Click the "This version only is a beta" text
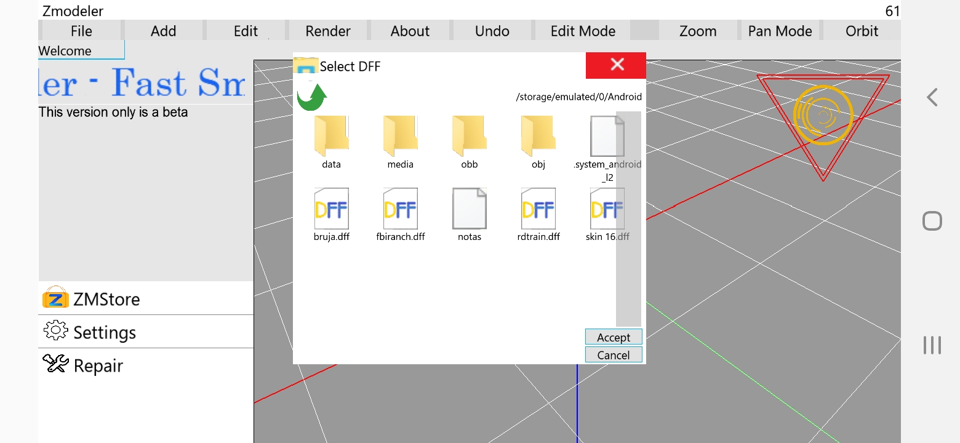Image resolution: width=960 pixels, height=443 pixels. coord(113,112)
